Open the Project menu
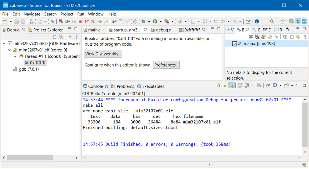The image size is (309, 169). click(67, 14)
